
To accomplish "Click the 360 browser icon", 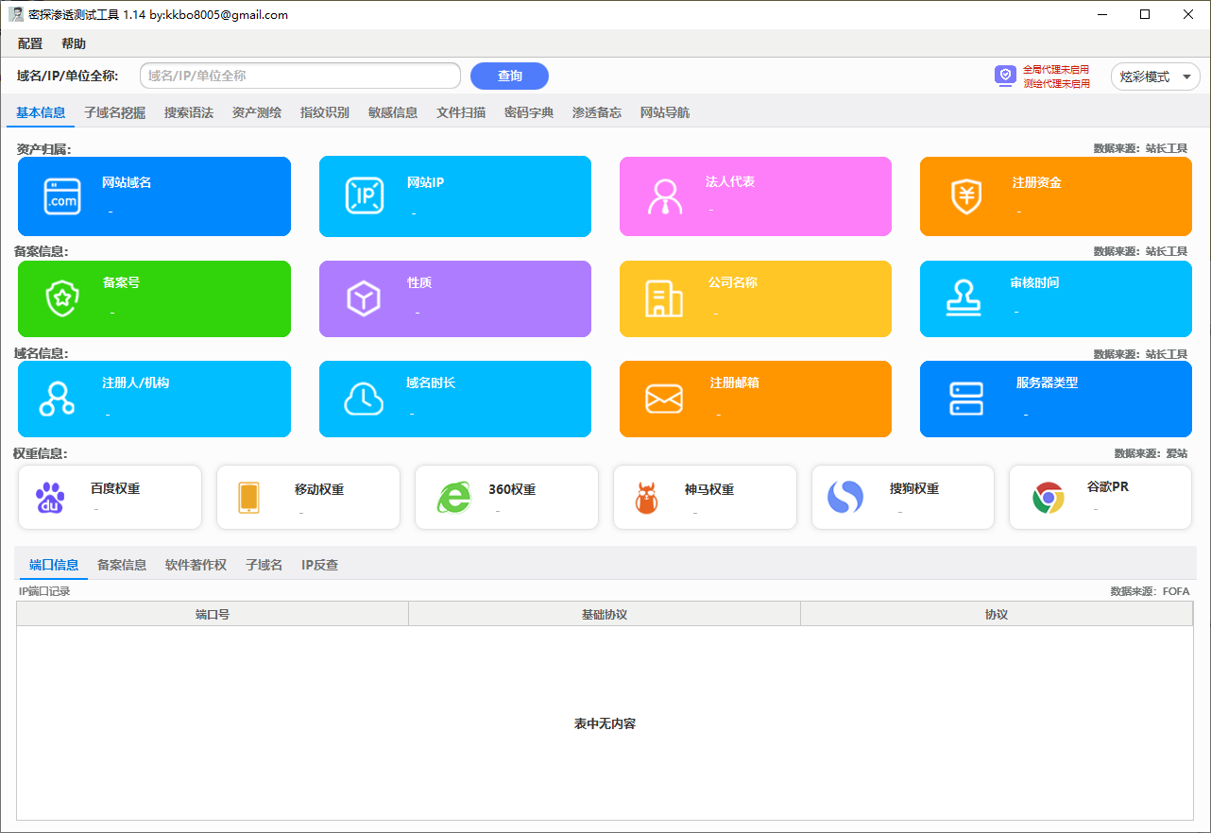I will click(x=454, y=497).
